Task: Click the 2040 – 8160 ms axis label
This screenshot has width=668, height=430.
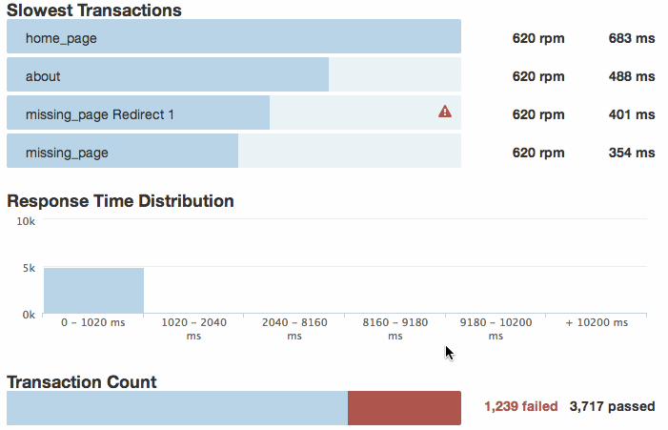Action: tap(294, 329)
